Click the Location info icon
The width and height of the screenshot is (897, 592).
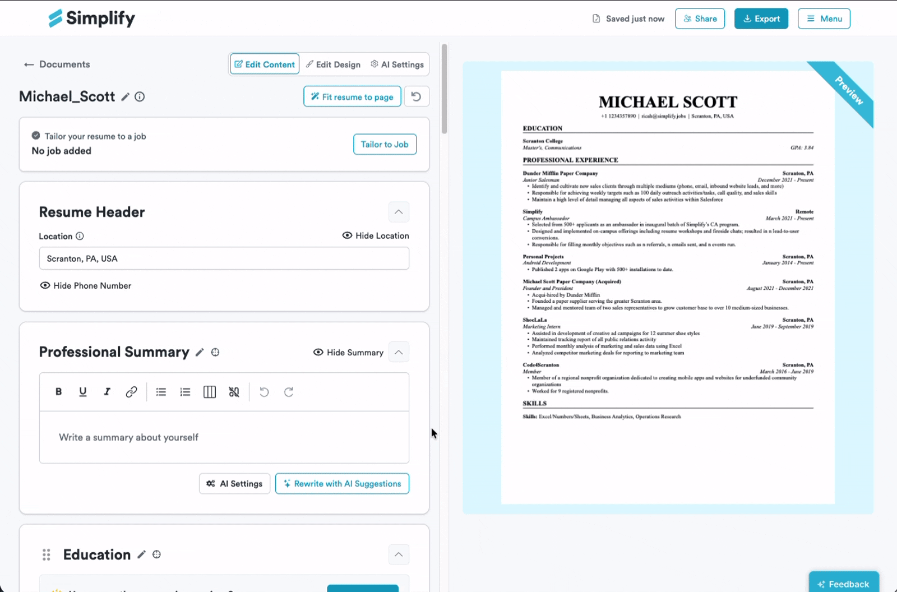pyautogui.click(x=80, y=236)
